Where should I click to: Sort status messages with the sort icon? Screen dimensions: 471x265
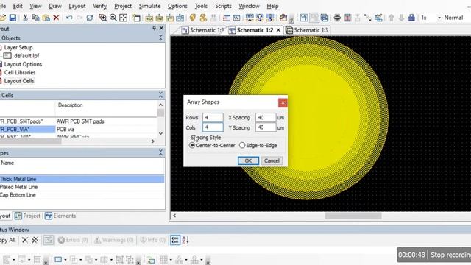185,240
